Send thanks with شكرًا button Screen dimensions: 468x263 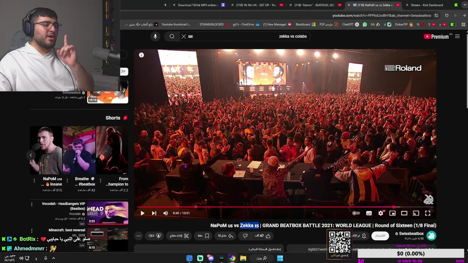[x=155, y=236]
